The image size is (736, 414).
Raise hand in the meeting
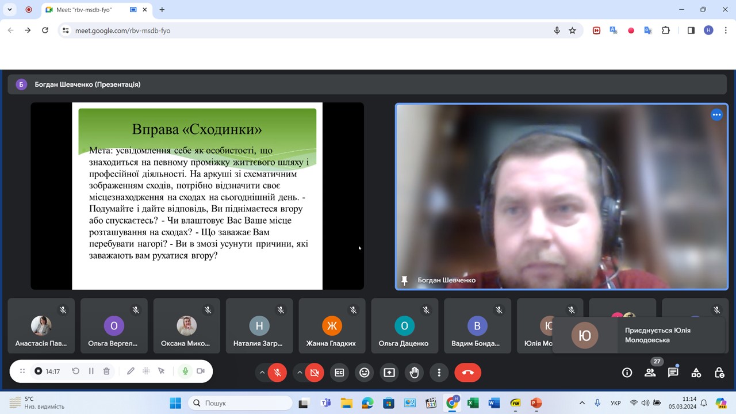point(414,373)
